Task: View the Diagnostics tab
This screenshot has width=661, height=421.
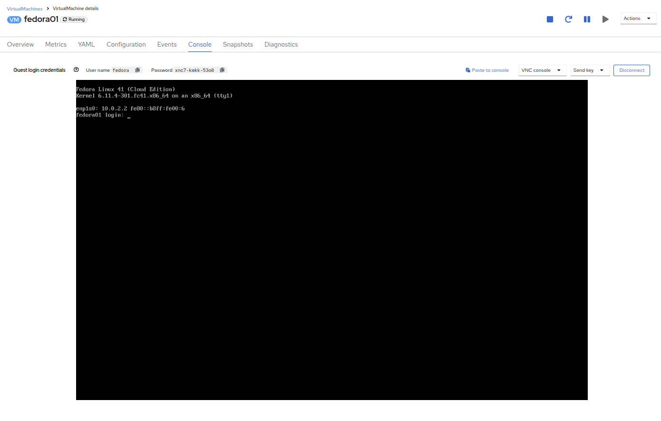Action: click(281, 44)
